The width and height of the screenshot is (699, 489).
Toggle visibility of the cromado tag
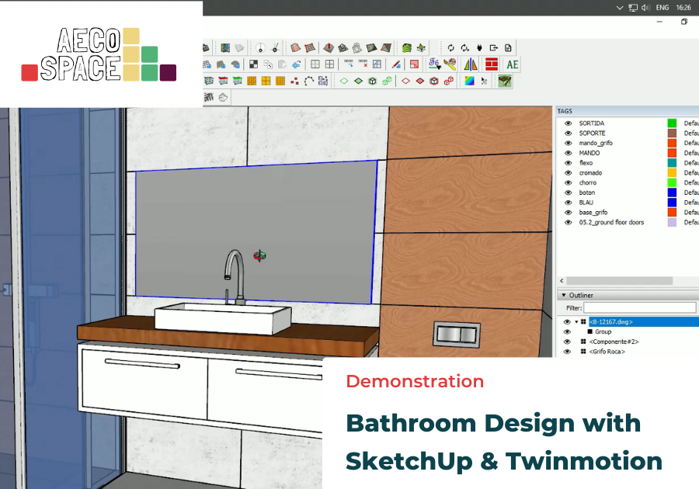[x=568, y=173]
